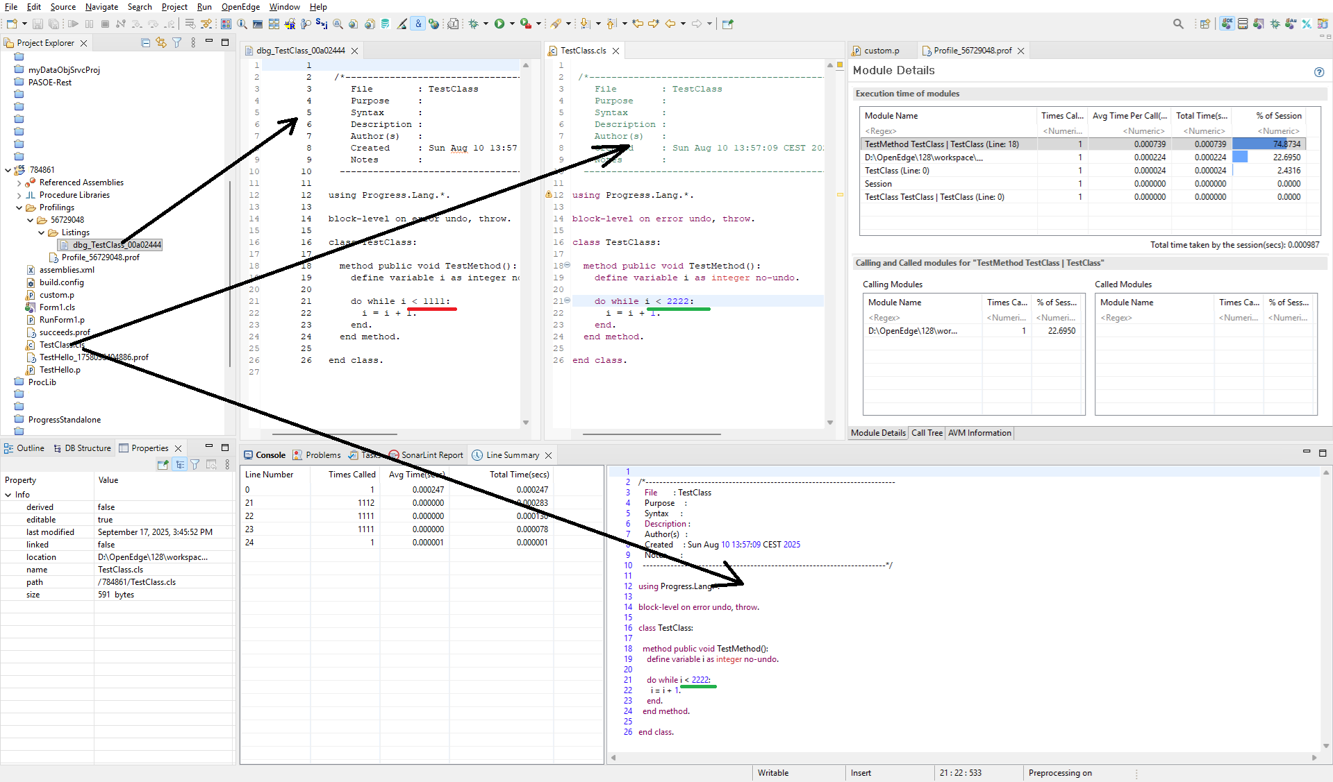
Task: Select the D:\OpenEdge\128\workspace module row
Action: tap(1083, 158)
